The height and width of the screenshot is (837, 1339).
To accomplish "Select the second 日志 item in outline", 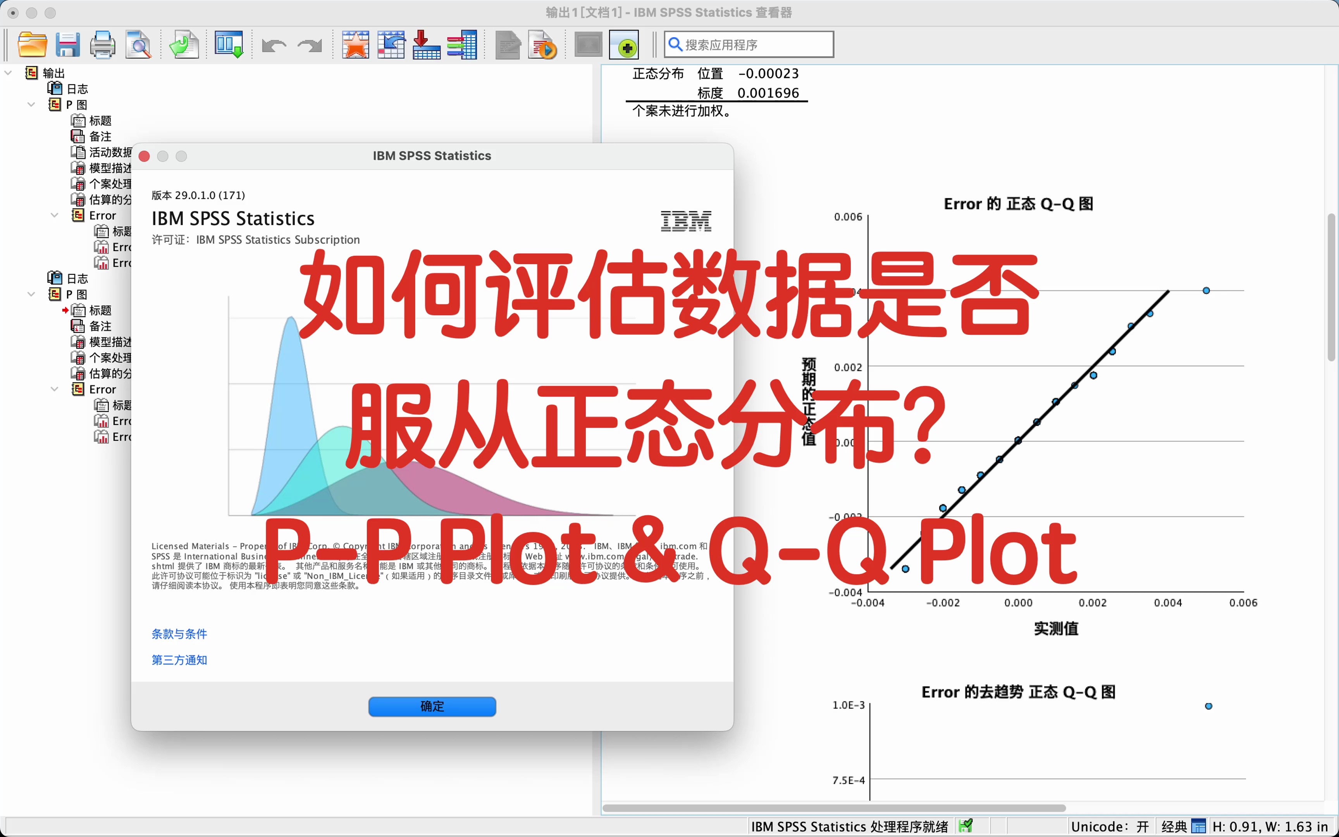I will (68, 279).
